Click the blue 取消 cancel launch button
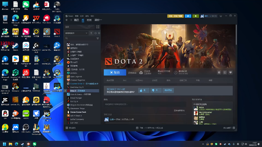The width and height of the screenshot is (262, 147). tap(115, 73)
